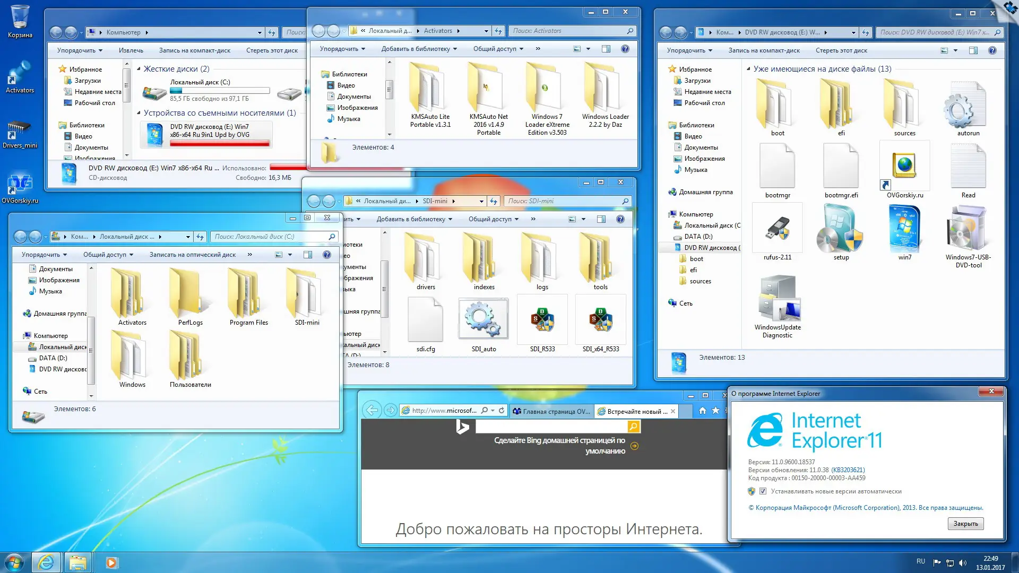Open the SDI_auto settings file icon
The image size is (1019, 573).
coord(483,319)
